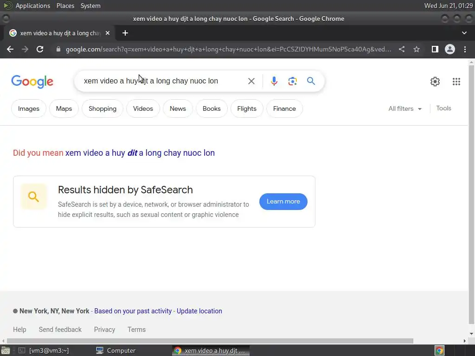Open the Terms footer link
This screenshot has height=356, width=475.
click(x=136, y=330)
